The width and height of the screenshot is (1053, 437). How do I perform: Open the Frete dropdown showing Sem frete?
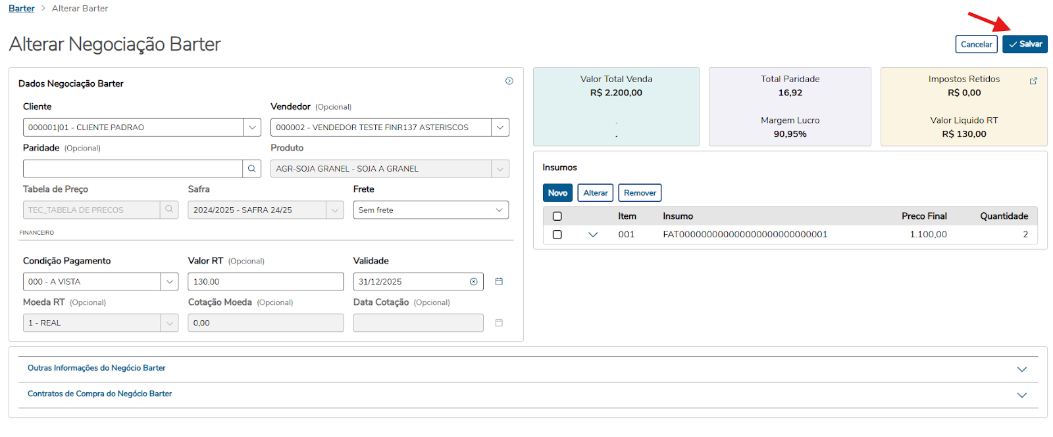(499, 210)
